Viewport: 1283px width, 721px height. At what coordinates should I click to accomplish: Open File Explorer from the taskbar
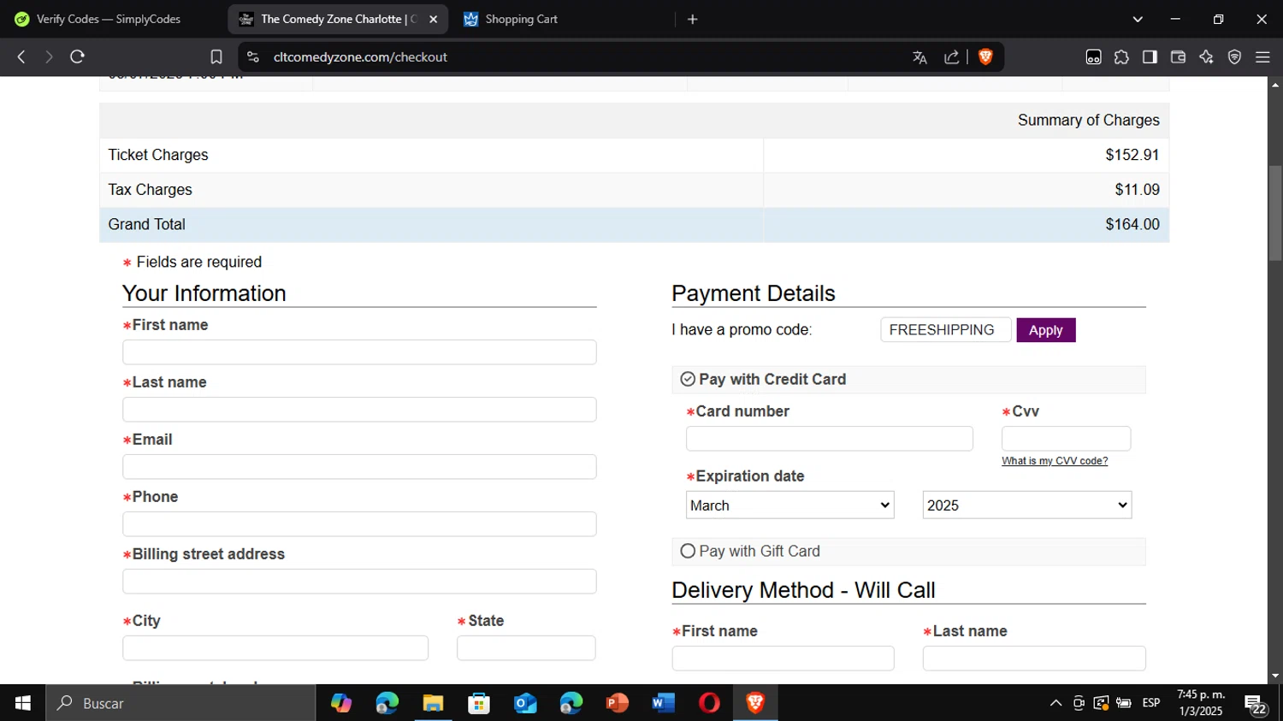click(x=433, y=703)
